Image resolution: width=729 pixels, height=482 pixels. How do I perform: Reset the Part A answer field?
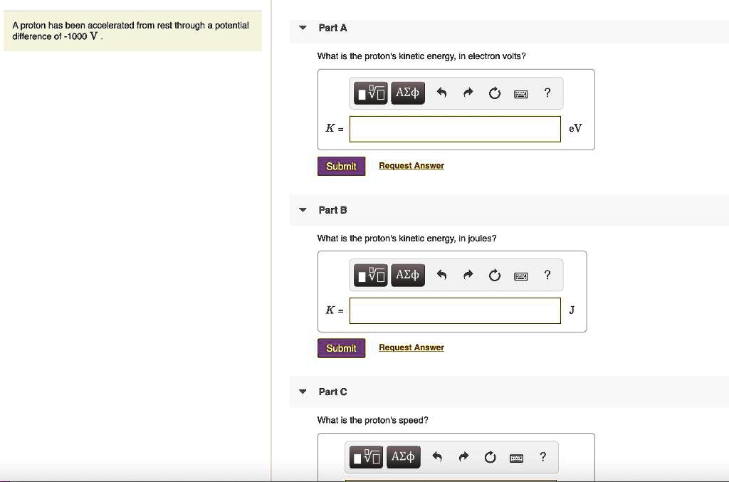pyautogui.click(x=495, y=93)
